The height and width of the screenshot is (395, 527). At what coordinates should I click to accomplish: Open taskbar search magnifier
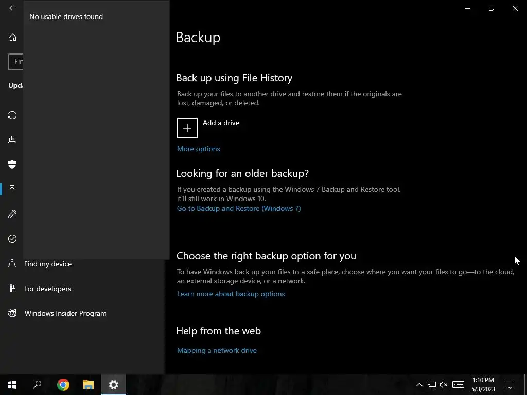pos(37,385)
